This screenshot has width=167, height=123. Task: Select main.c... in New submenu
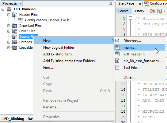coord(139,47)
